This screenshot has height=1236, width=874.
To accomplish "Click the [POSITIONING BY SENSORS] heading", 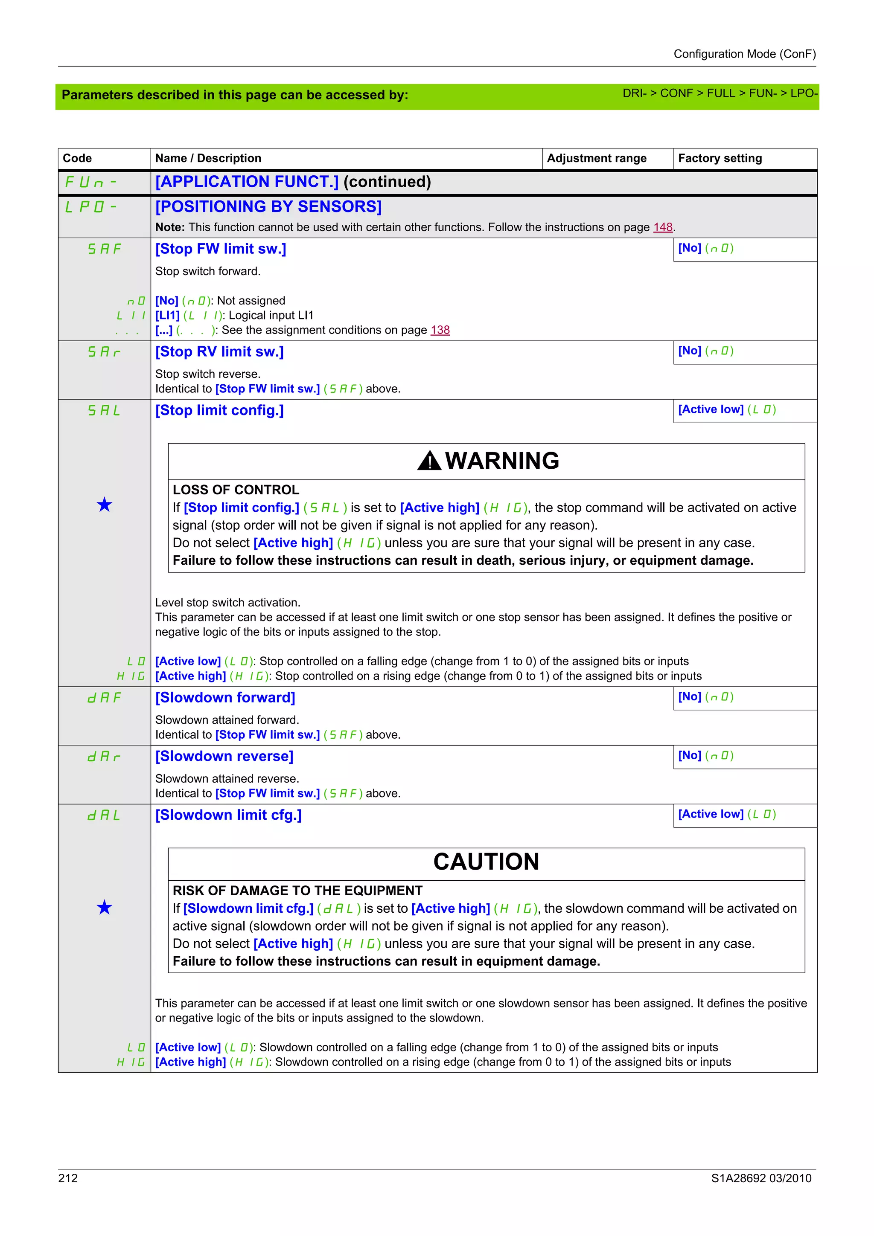I will 268,207.
